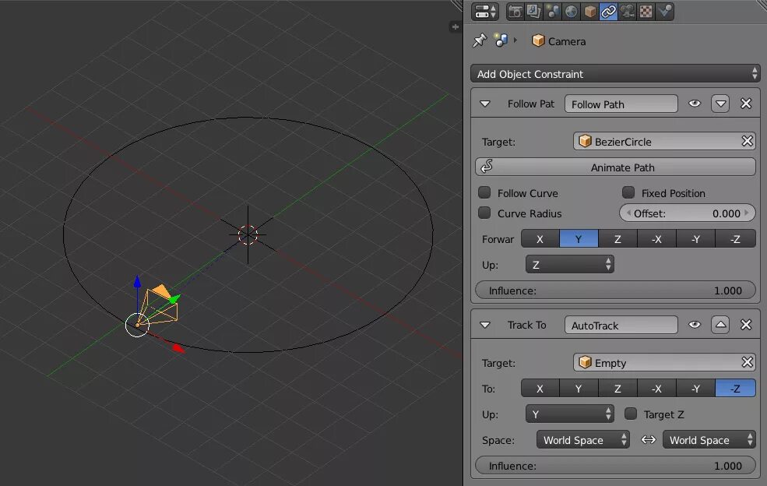
Task: Enable the Target Z checkbox
Action: click(x=631, y=414)
